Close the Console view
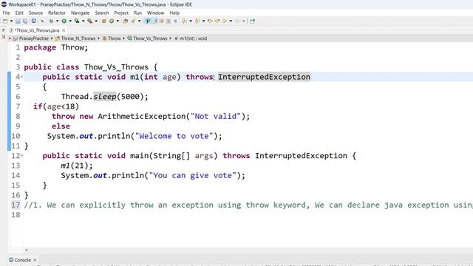 pos(35,260)
